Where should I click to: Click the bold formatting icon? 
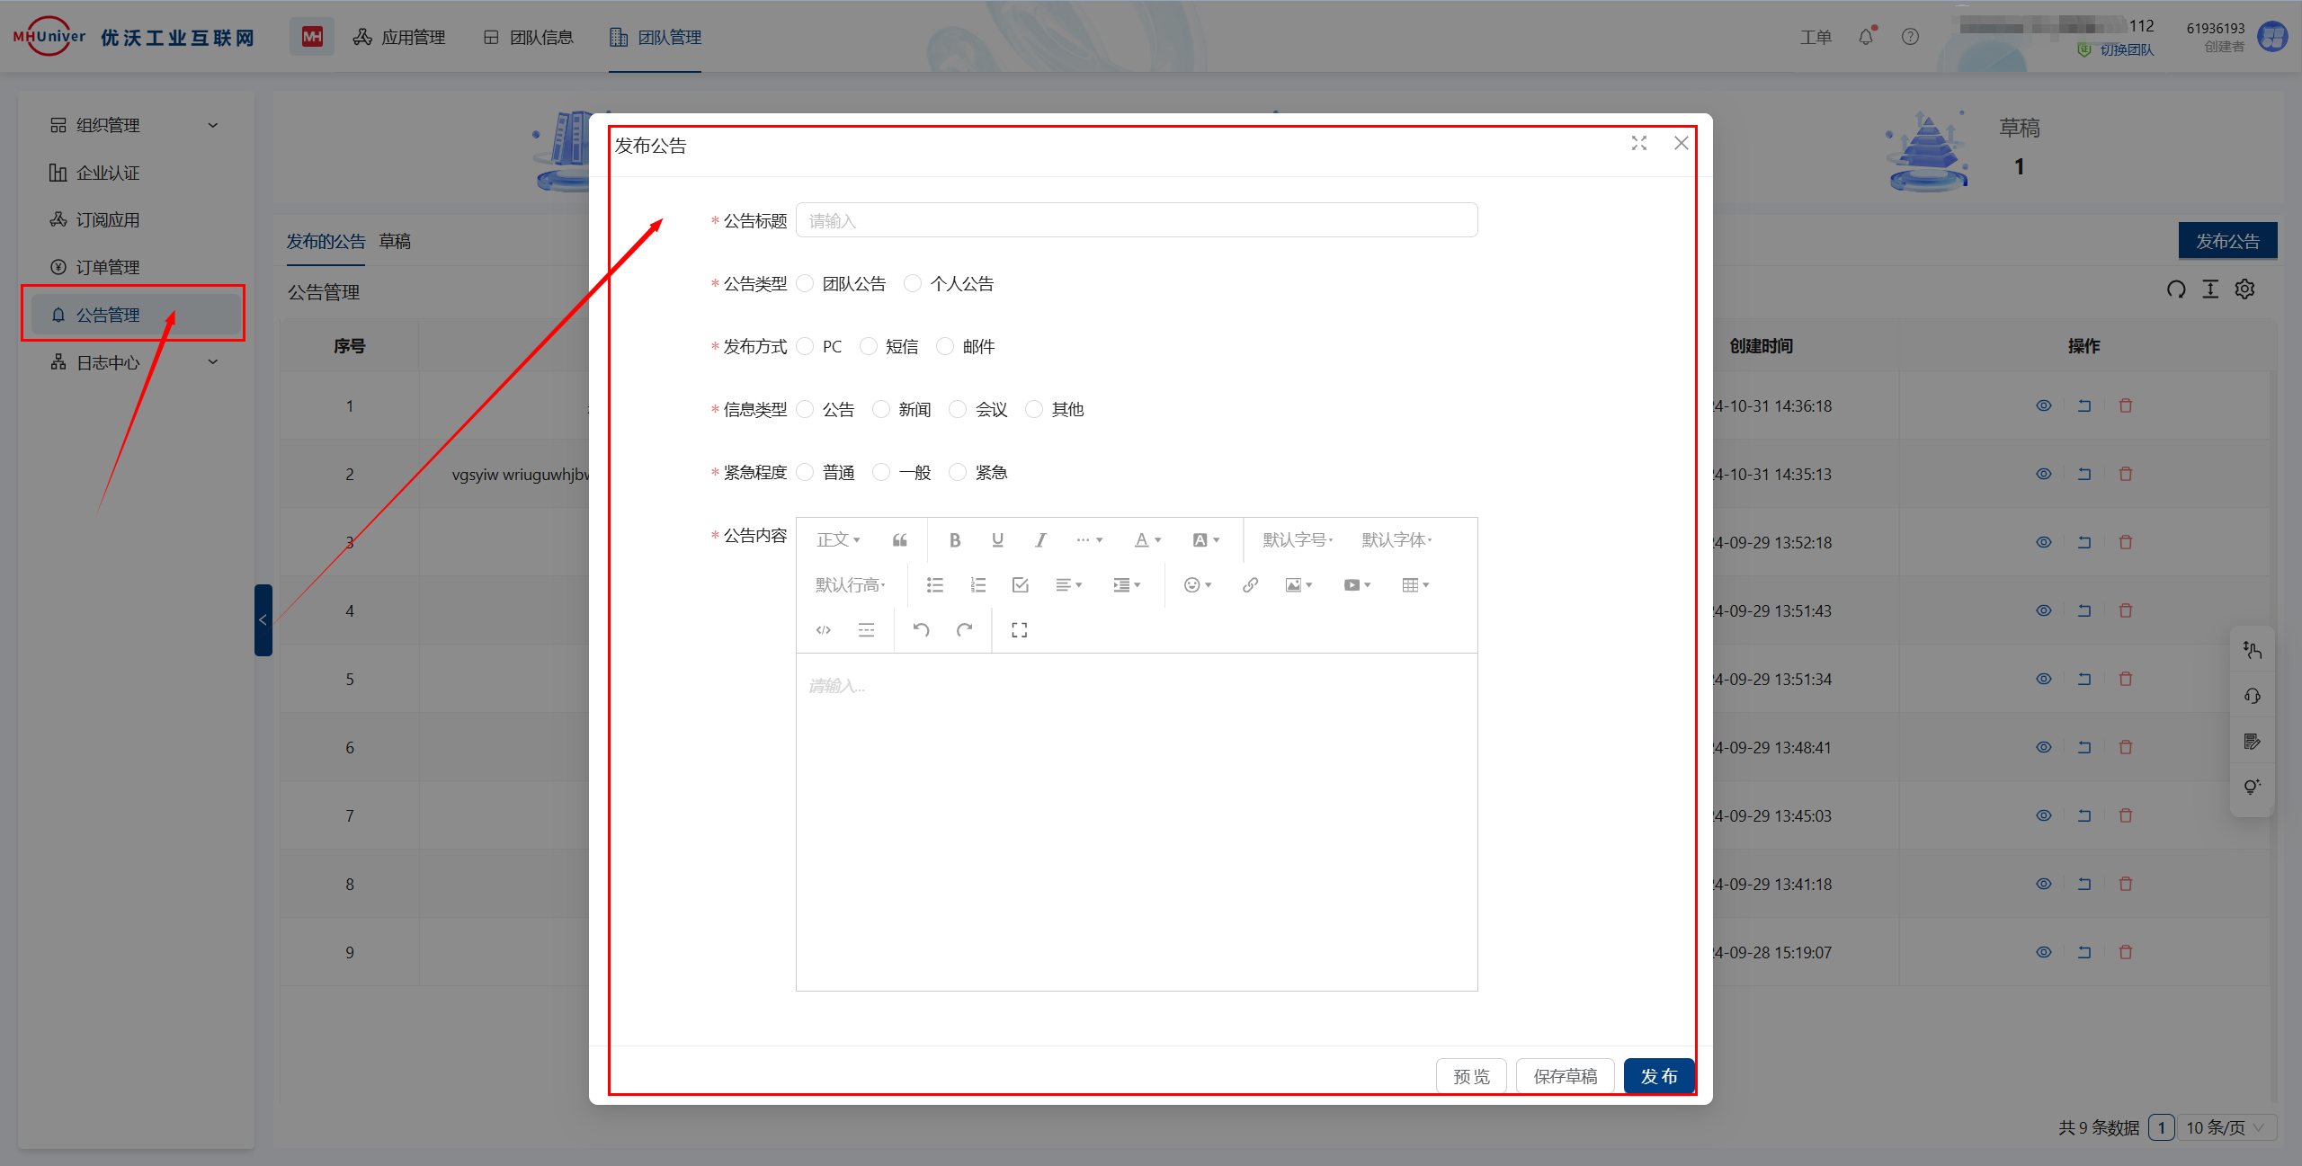955,540
